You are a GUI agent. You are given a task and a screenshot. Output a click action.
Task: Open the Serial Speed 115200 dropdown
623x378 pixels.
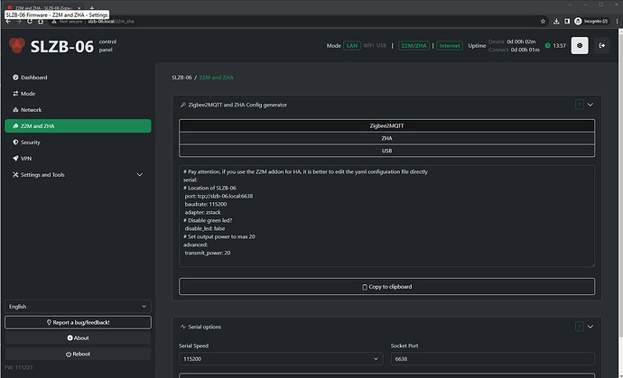tap(280, 359)
